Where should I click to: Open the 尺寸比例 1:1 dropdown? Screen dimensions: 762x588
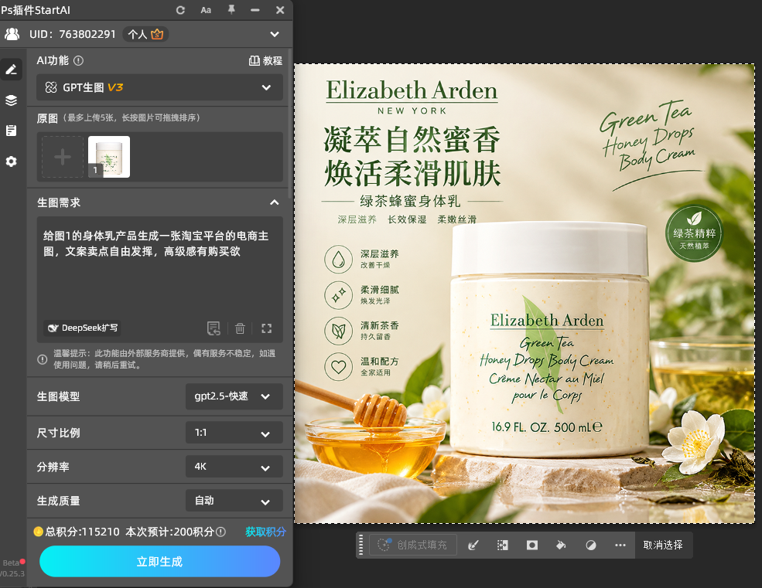click(234, 432)
